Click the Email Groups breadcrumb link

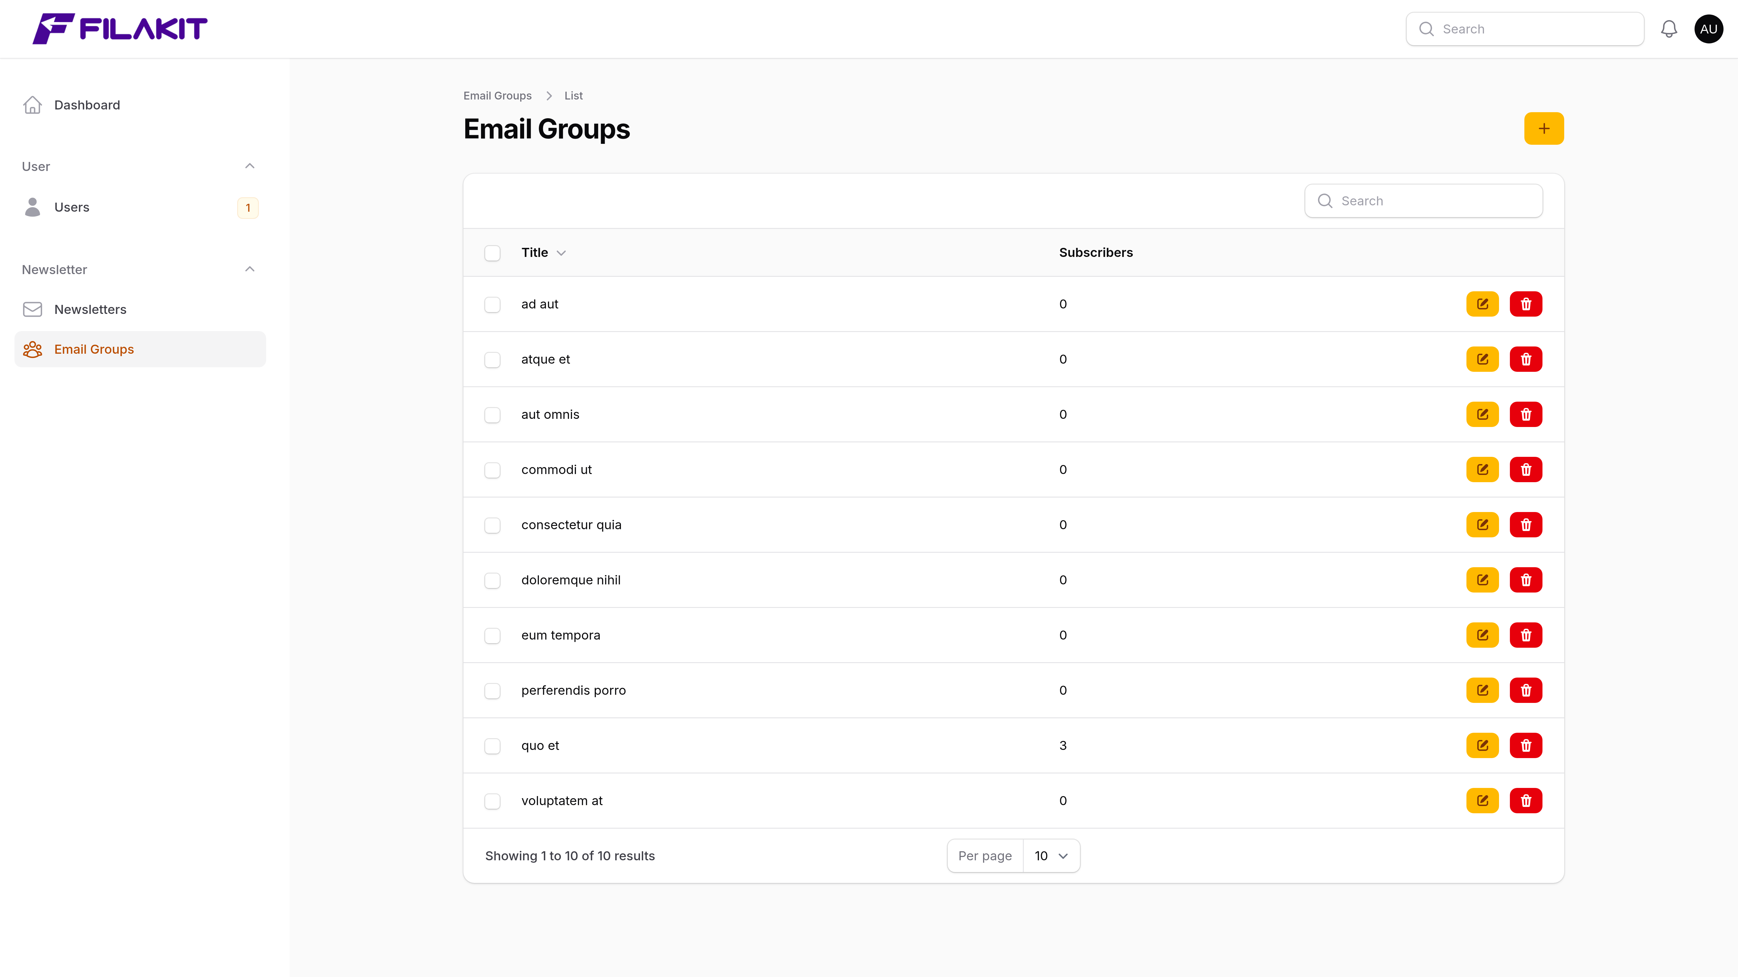pos(497,96)
